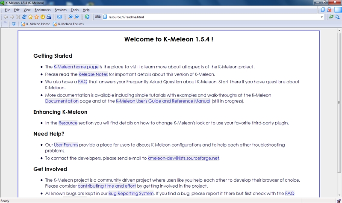The image size is (342, 203).
Task: Open History via the clock icon
Action: [42, 17]
